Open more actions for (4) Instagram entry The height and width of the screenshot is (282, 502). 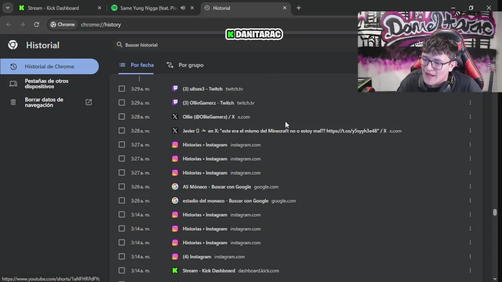pos(470,257)
